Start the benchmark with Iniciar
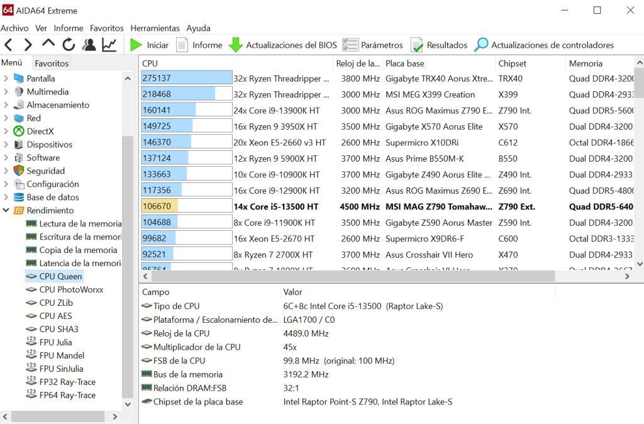644x424 pixels. point(149,45)
